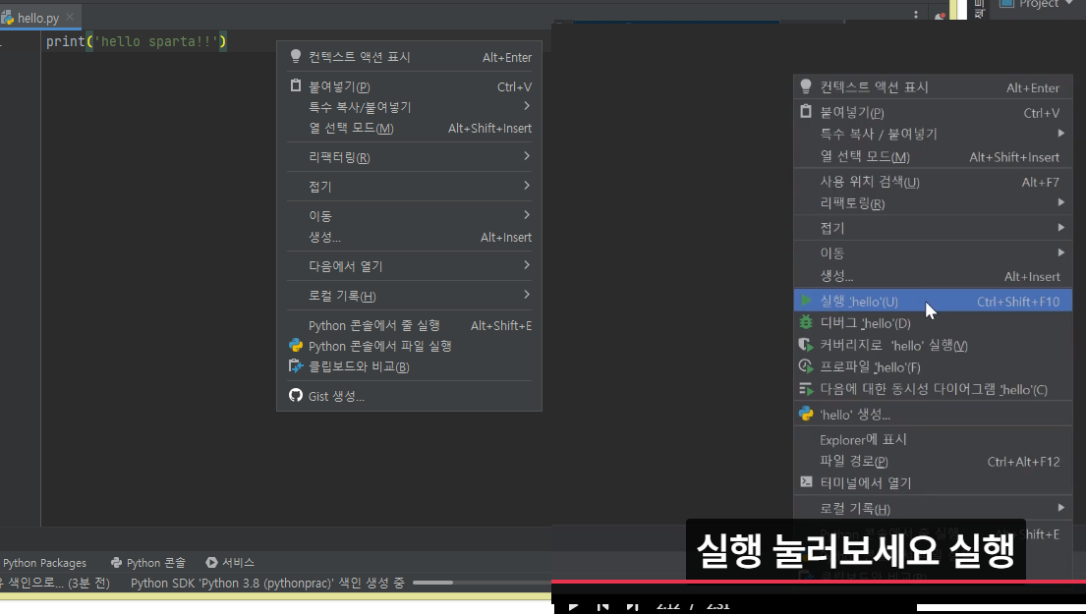The image size is (1086, 614).
Task: Open the three-dot options icon near top
Action: [916, 15]
